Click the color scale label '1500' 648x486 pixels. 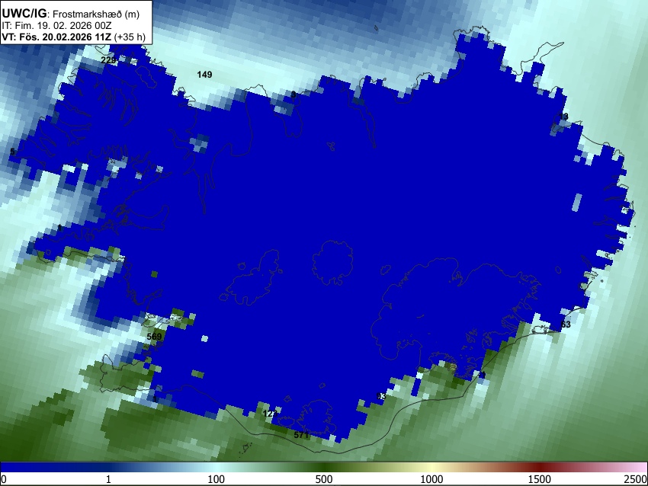(x=540, y=479)
